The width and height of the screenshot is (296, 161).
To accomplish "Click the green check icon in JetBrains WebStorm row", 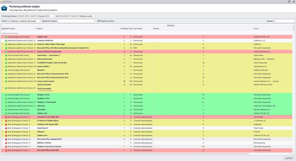I will pos(6,41).
